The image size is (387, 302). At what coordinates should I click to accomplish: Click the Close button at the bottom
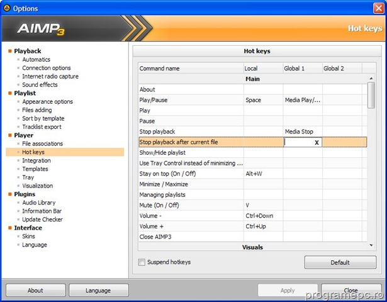click(x=351, y=291)
